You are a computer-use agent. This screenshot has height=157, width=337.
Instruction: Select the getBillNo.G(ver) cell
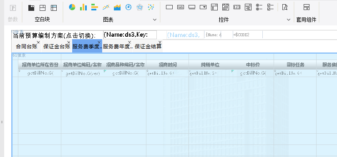click(83, 73)
